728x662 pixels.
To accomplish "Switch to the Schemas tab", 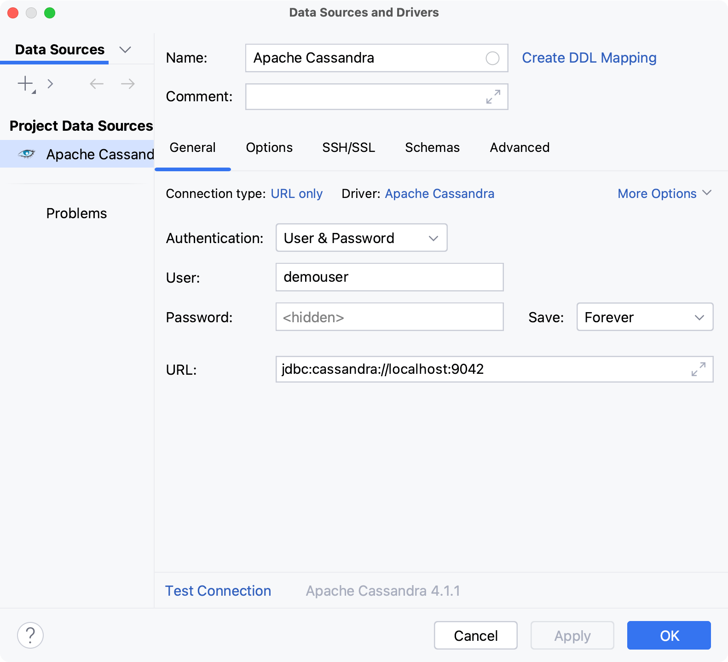I will [432, 147].
